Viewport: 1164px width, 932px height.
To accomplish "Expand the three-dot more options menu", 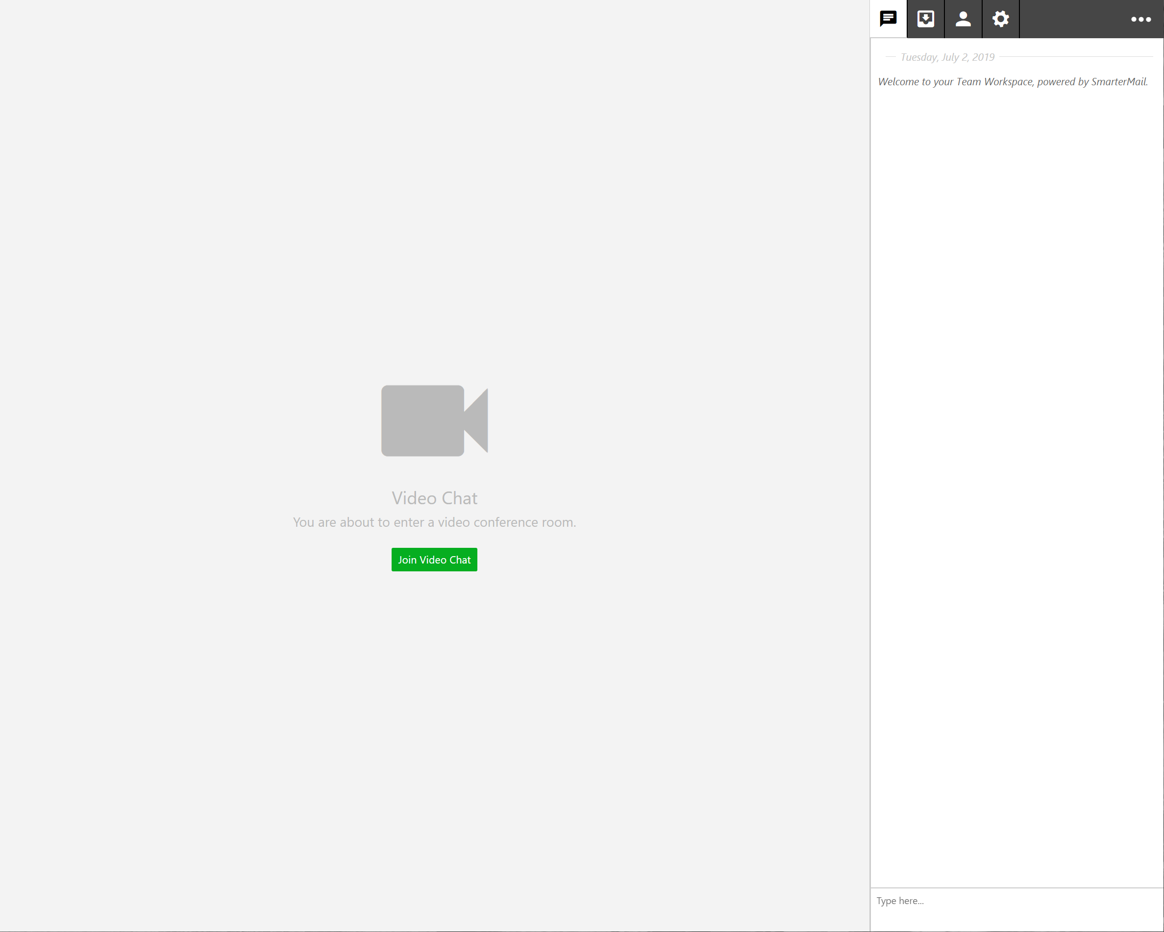I will click(x=1140, y=20).
